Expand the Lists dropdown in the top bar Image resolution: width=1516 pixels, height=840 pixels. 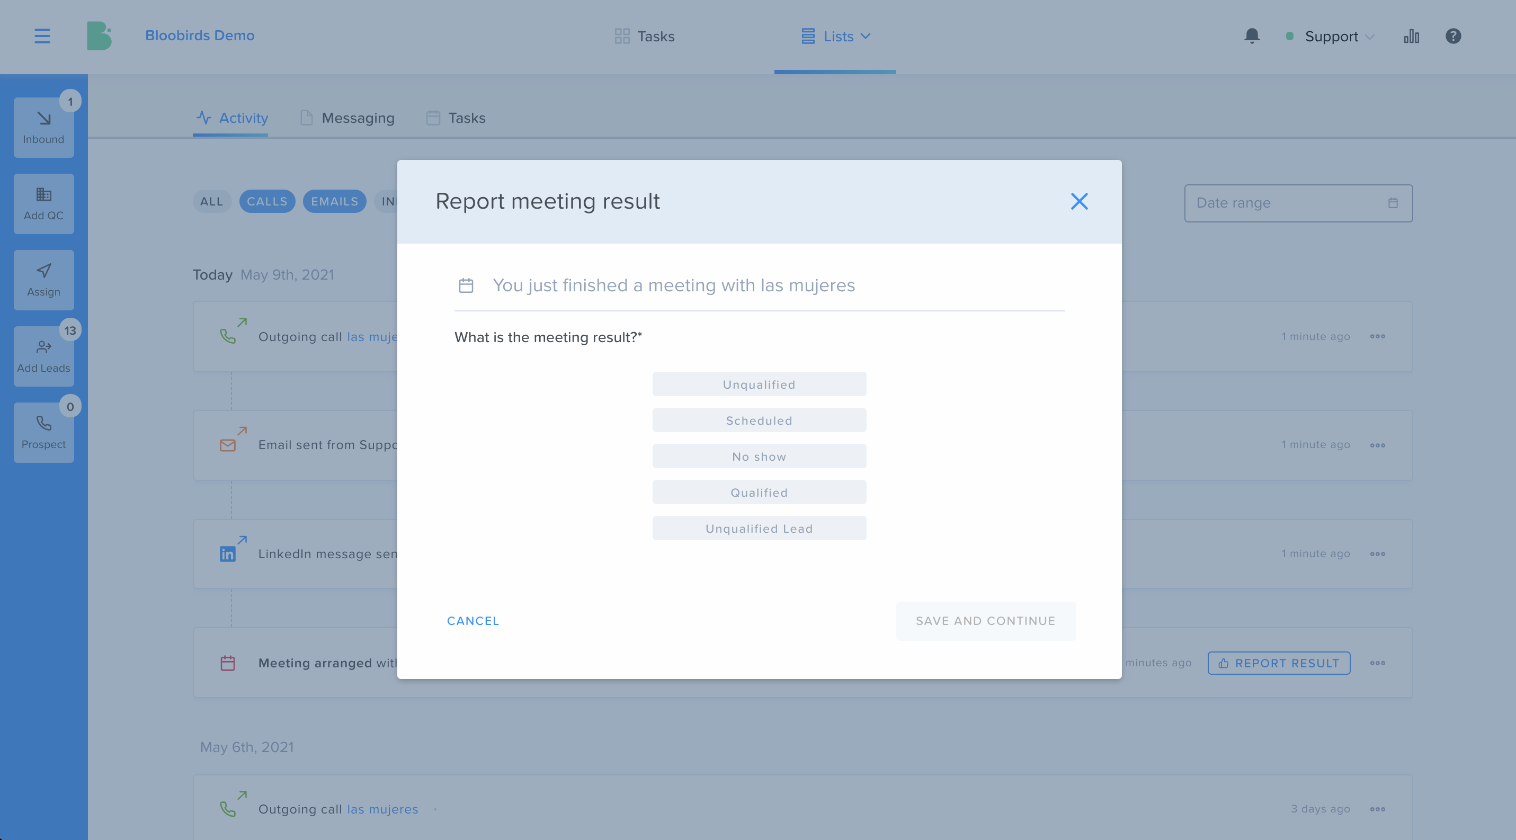click(835, 37)
